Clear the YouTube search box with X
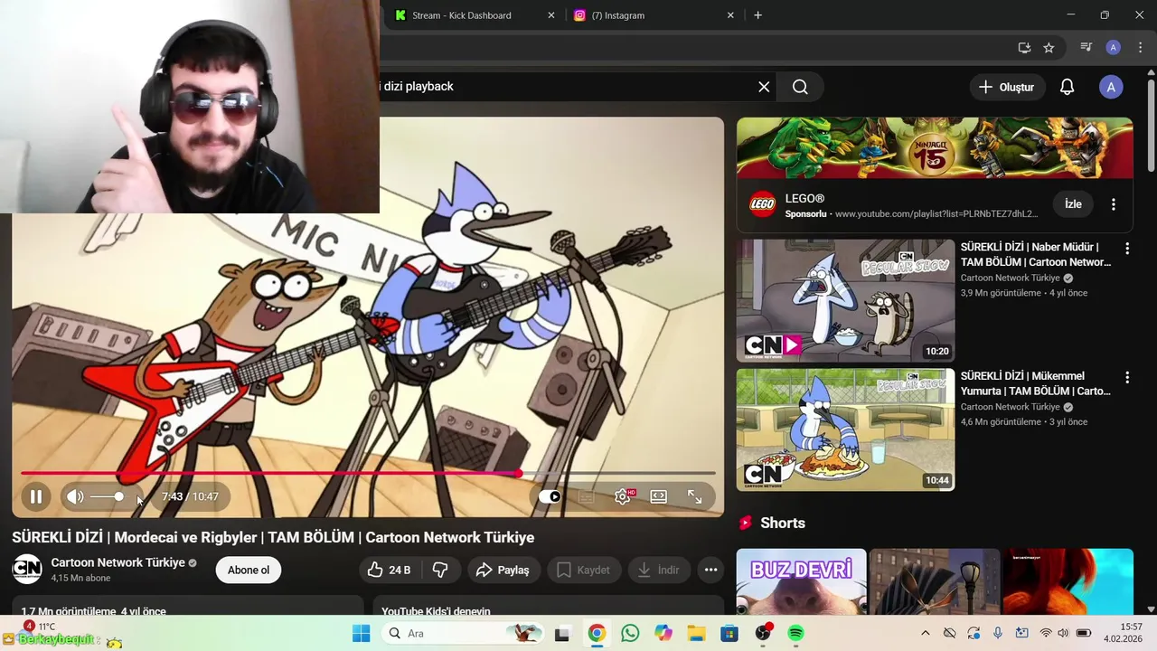This screenshot has width=1157, height=651. 764,87
